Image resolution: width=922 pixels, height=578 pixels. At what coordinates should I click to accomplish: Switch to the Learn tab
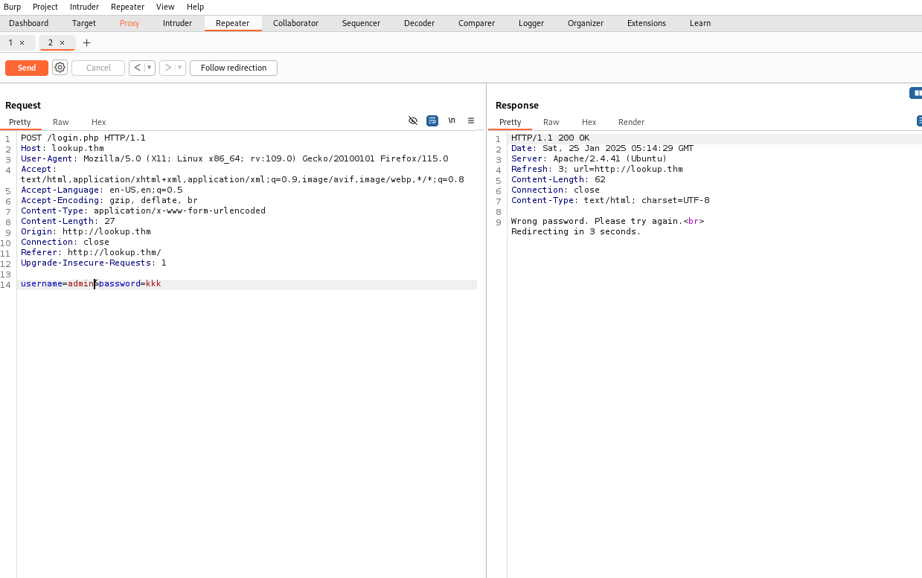(700, 23)
